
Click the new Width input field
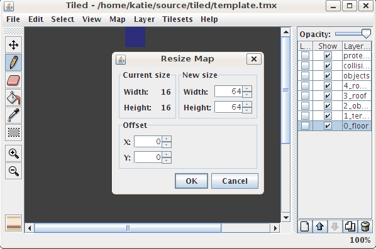pyautogui.click(x=229, y=92)
